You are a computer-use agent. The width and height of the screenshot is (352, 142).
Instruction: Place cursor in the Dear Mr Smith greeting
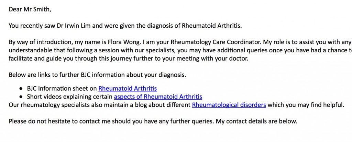coord(30,10)
